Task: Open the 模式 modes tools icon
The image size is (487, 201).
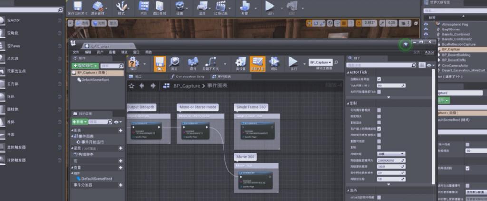Action: 121,6
